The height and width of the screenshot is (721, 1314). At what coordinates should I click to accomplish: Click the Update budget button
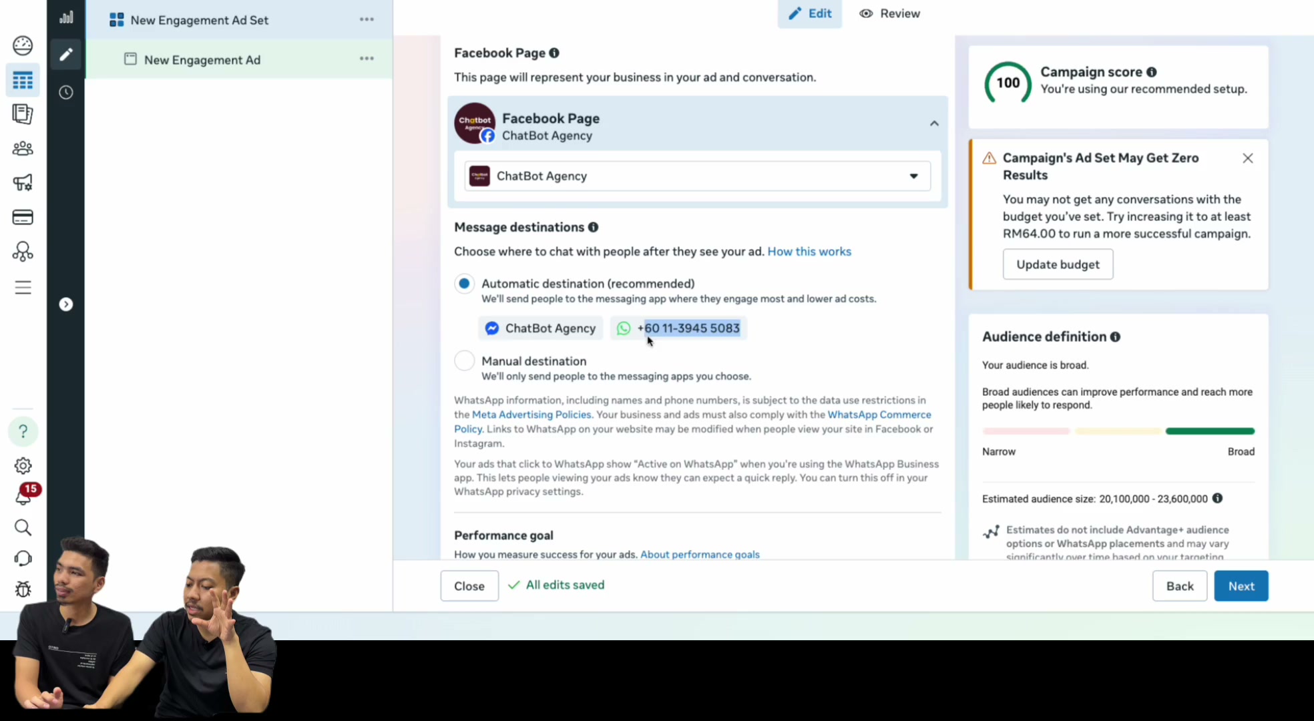tap(1058, 264)
